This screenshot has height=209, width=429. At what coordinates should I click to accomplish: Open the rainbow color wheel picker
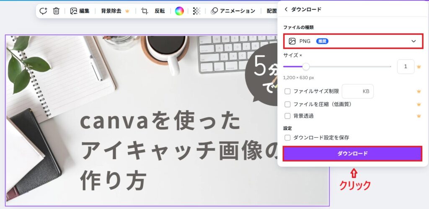click(179, 11)
